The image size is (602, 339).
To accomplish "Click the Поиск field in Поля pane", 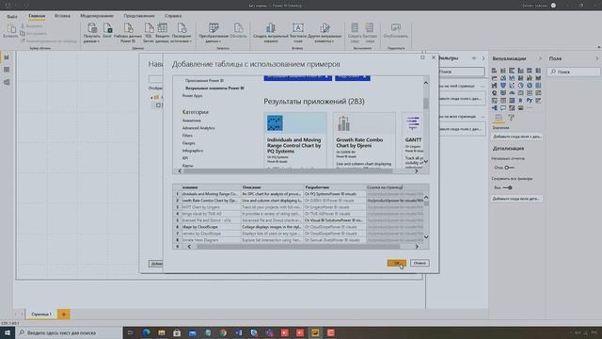I will point(574,72).
